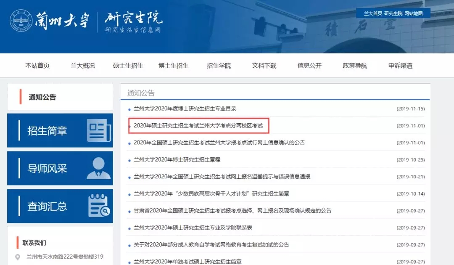Click the calendar search icon on 查询汇总
The width and height of the screenshot is (454, 265).
point(99,206)
